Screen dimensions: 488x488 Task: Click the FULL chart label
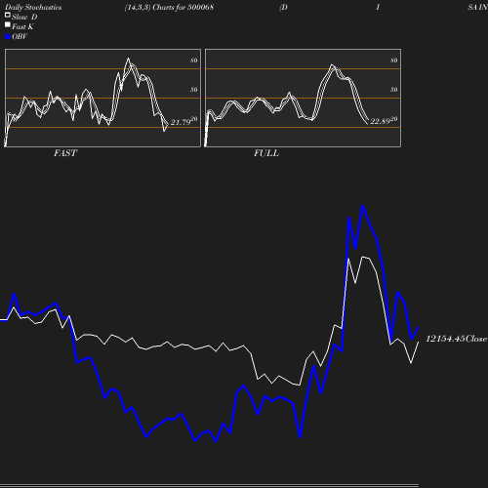pos(266,153)
